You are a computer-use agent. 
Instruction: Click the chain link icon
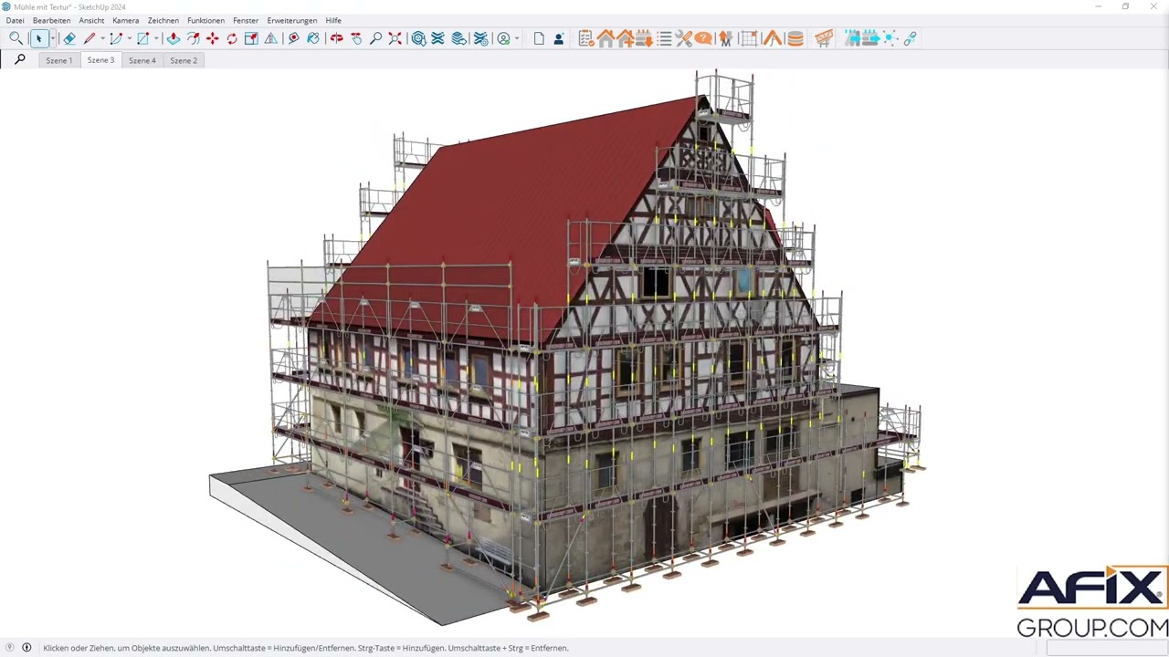coord(910,38)
